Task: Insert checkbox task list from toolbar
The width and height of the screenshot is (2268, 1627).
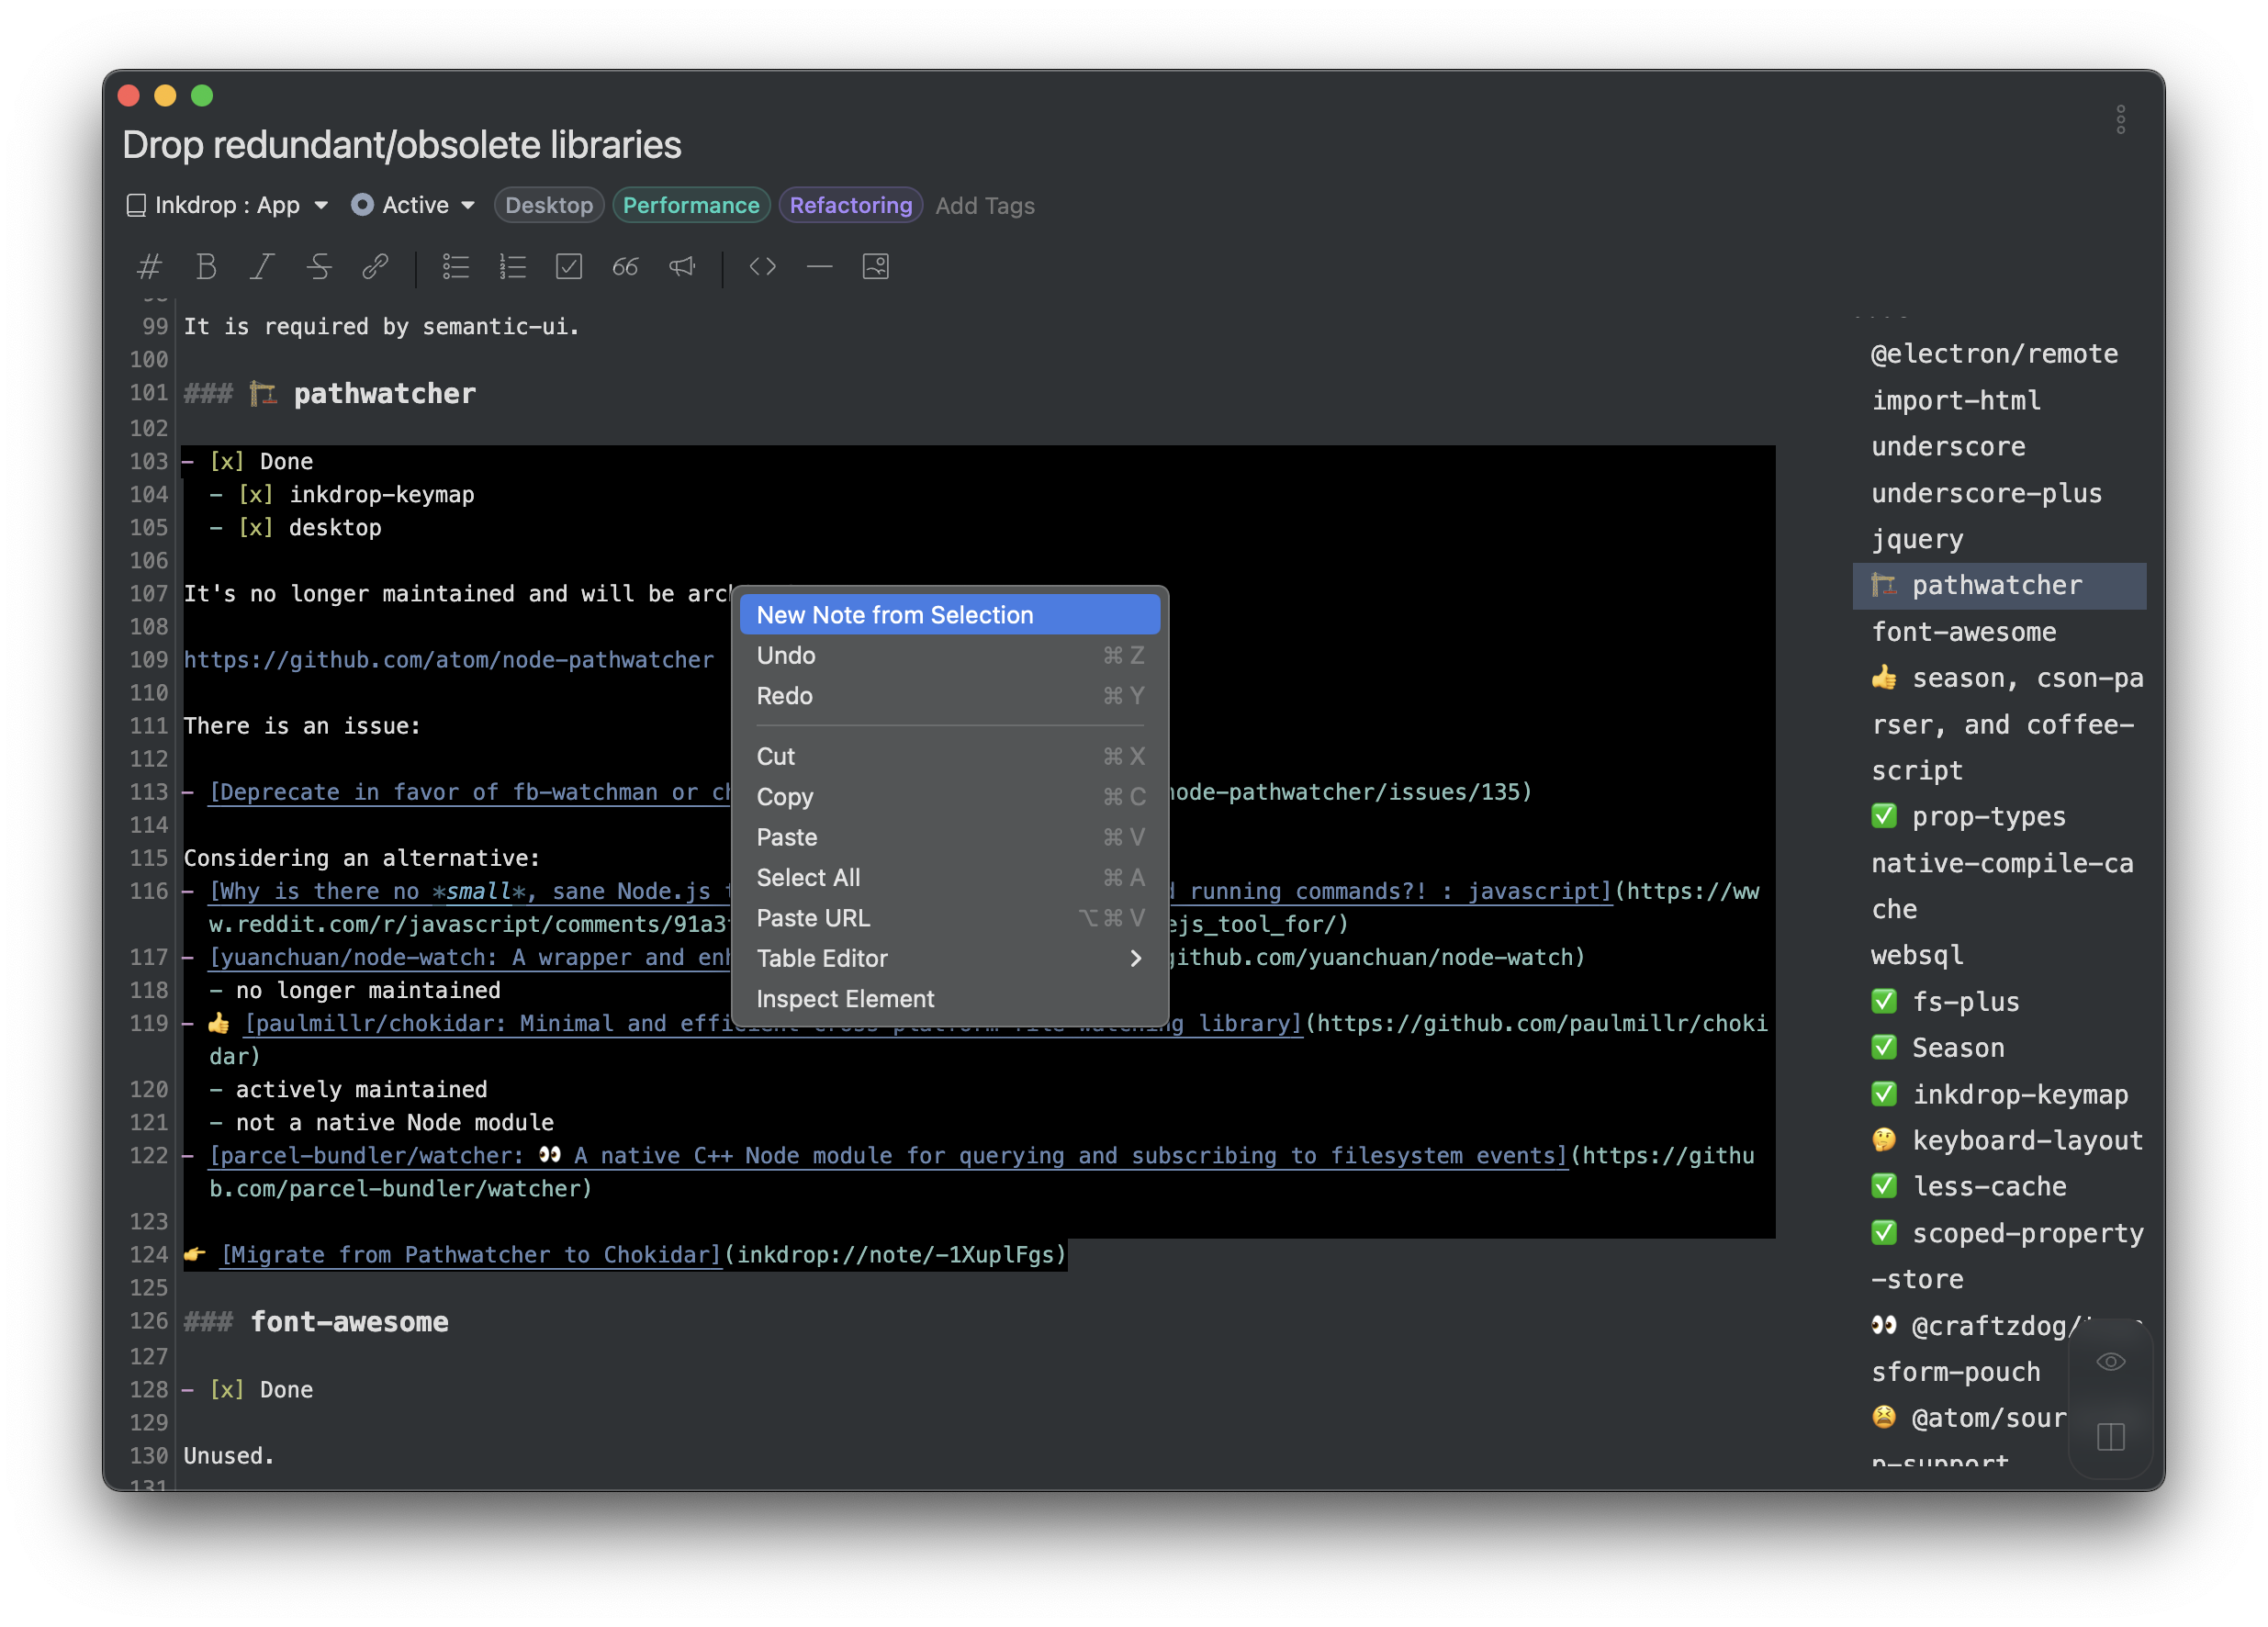Action: pos(568,267)
